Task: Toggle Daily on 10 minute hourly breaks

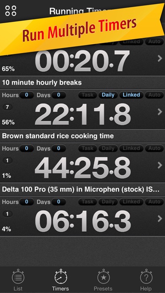Action: coord(108,95)
